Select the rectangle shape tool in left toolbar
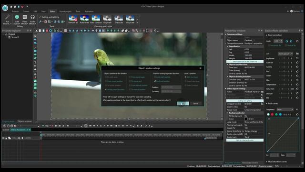Viewport: 305px width, 172px height. (x=35, y=51)
